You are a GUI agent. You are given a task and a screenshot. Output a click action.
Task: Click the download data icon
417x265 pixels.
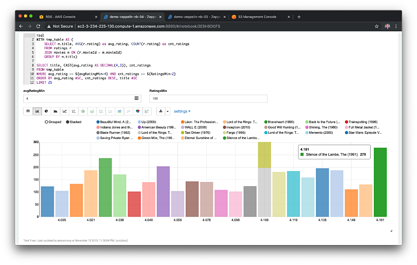(160, 111)
